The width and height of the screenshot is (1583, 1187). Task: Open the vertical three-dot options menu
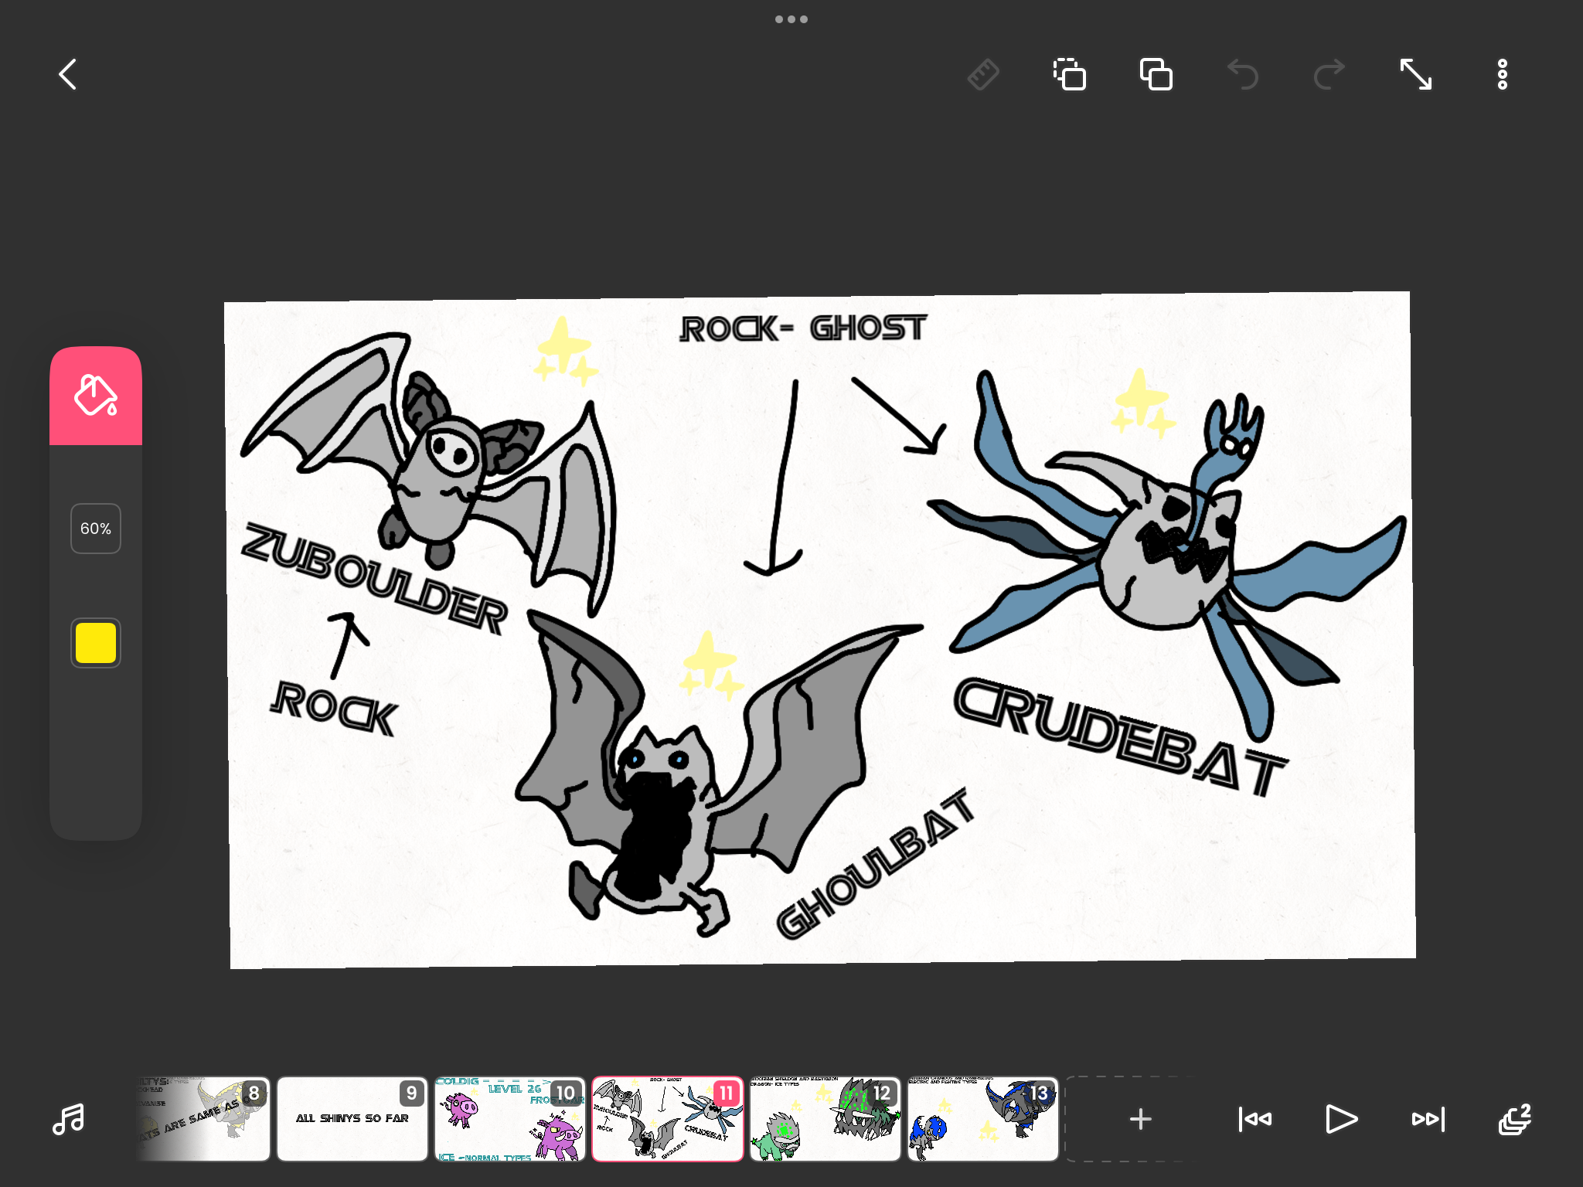1503,75
